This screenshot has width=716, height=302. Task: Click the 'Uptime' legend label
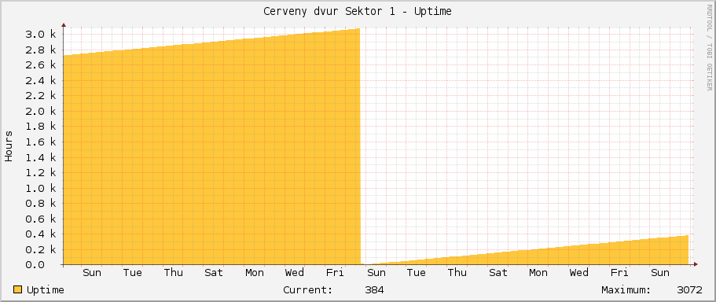click(x=46, y=290)
